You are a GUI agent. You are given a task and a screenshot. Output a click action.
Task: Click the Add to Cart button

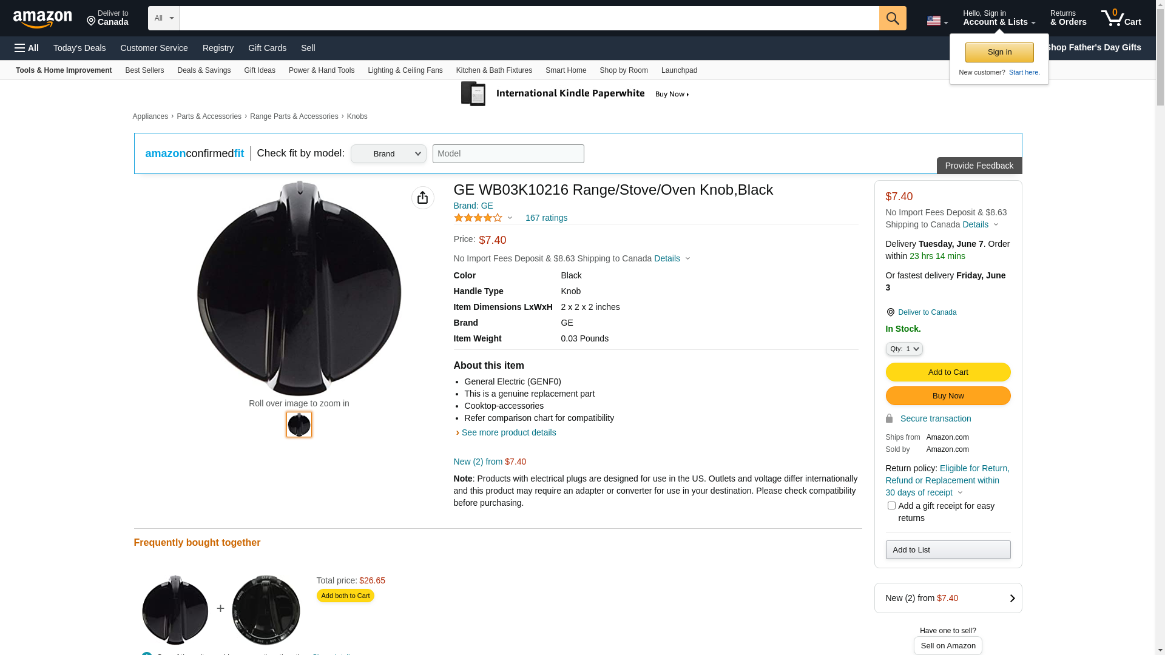tap(948, 372)
